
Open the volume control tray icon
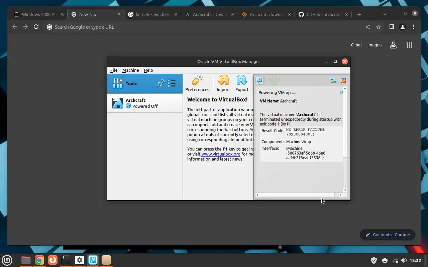coord(404,260)
